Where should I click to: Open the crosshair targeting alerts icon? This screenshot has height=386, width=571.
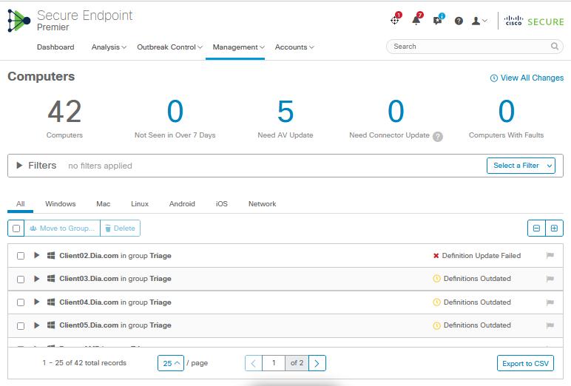tap(396, 19)
